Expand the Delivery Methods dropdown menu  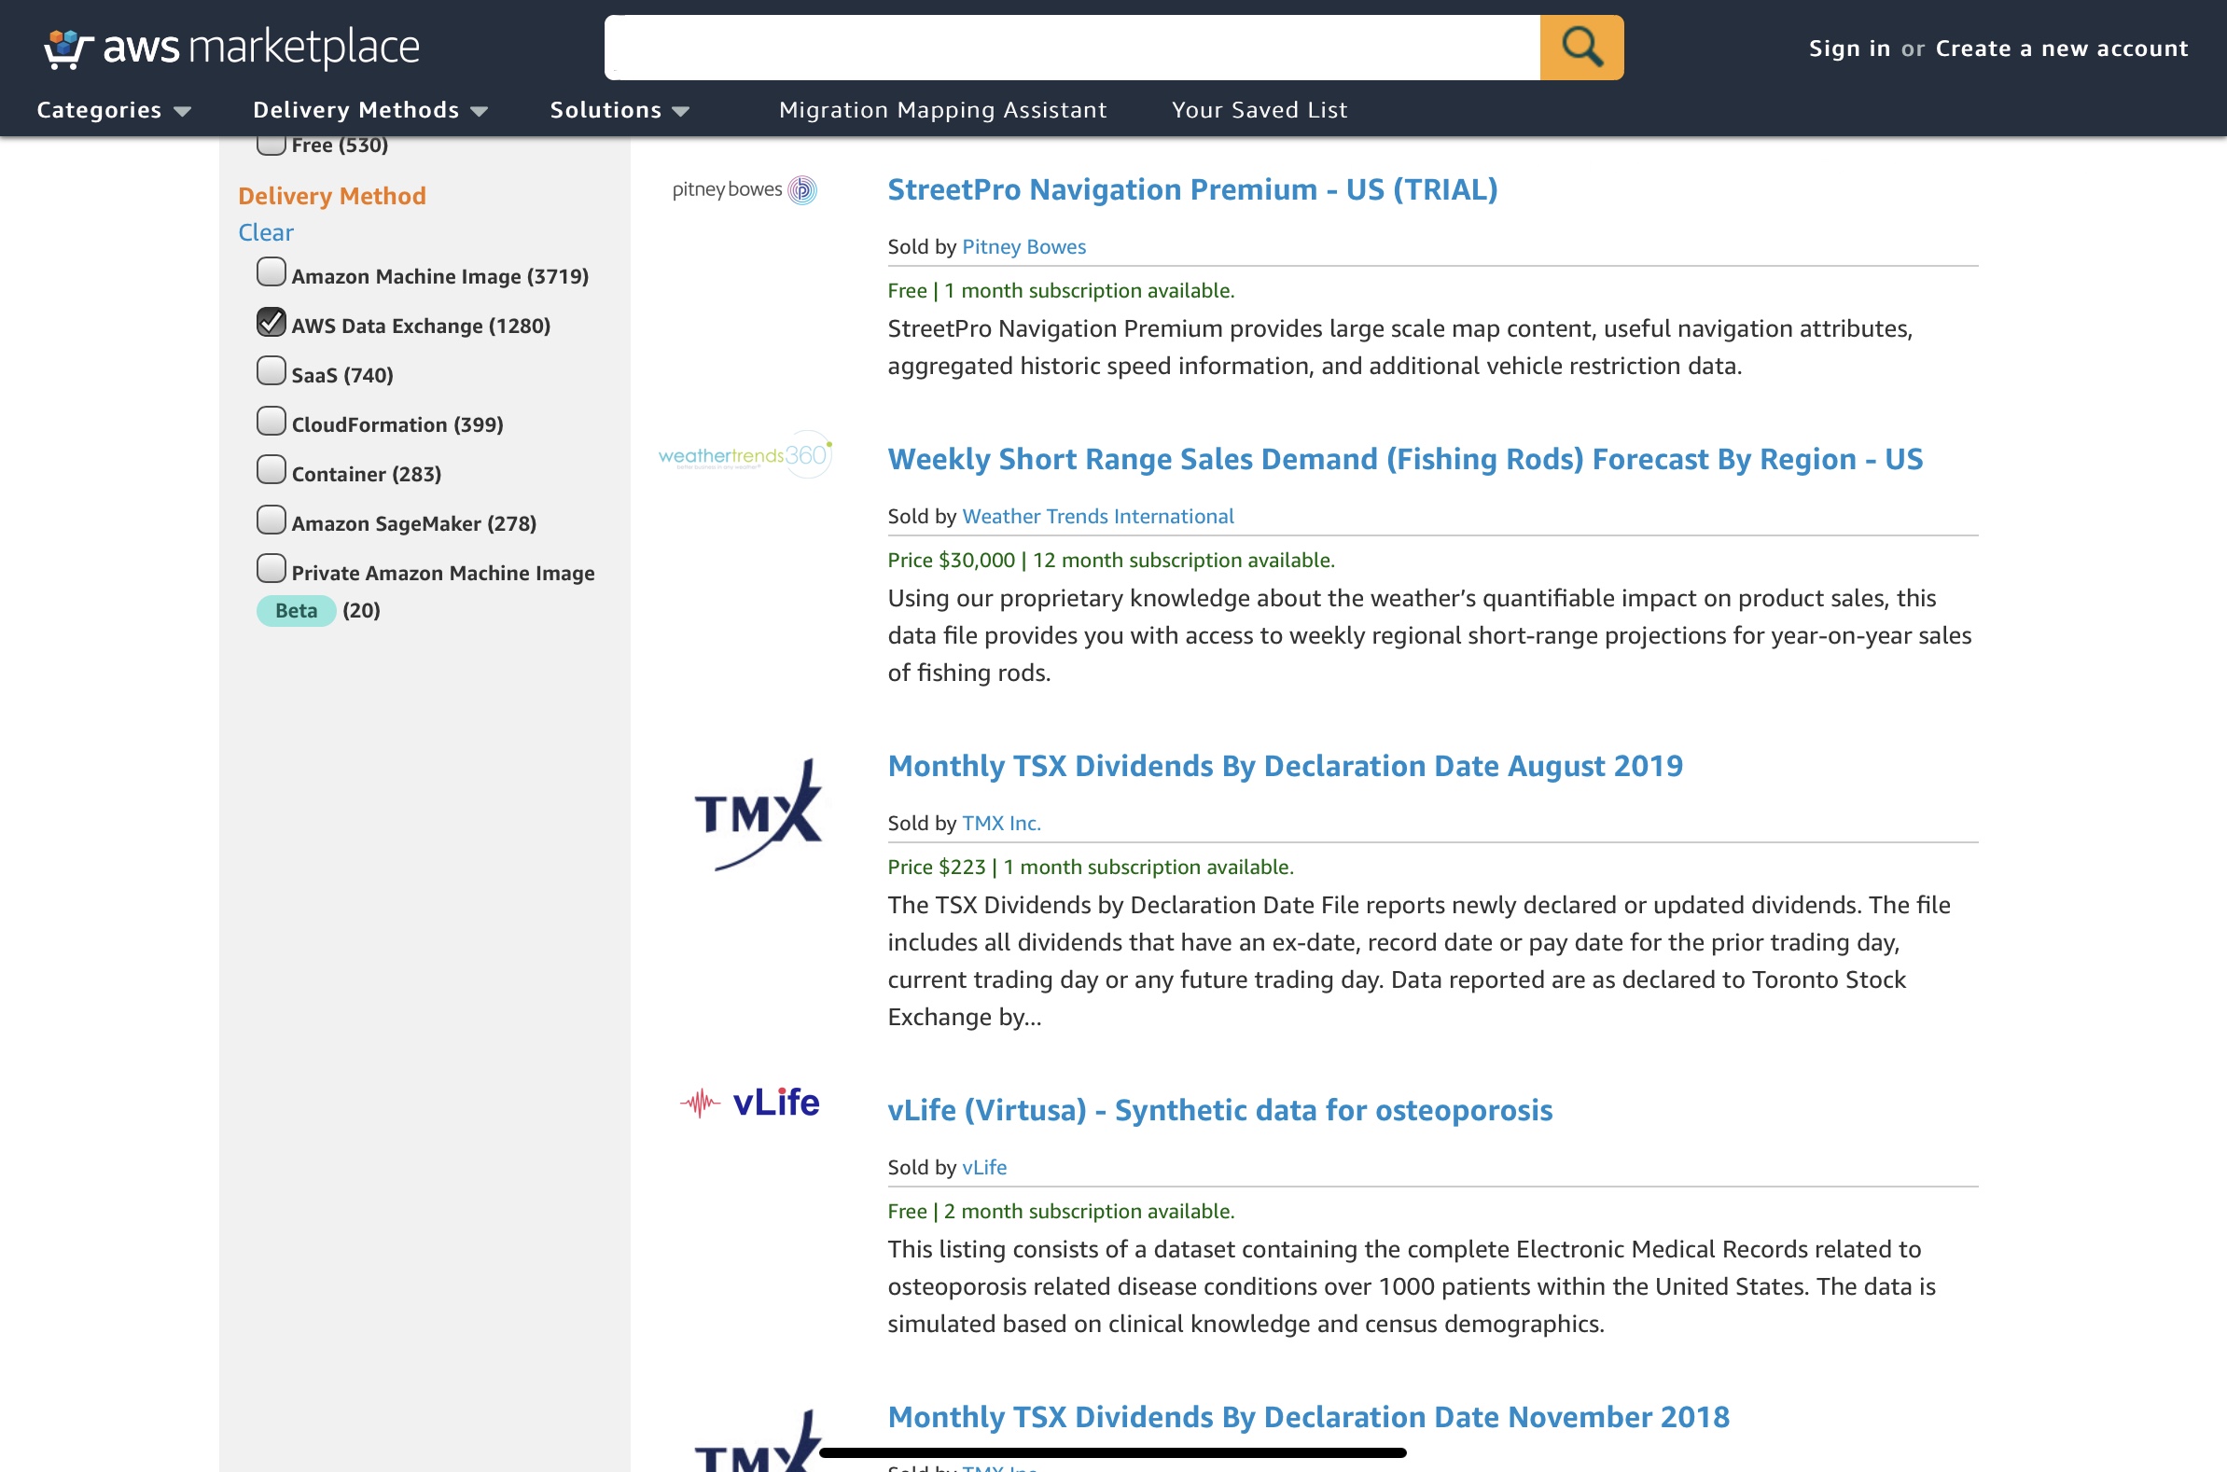click(370, 110)
